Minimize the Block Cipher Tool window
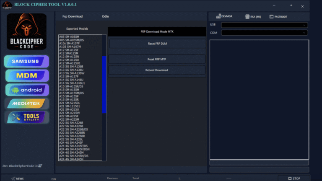Viewport: 322px width, 181px height. (x=274, y=5)
